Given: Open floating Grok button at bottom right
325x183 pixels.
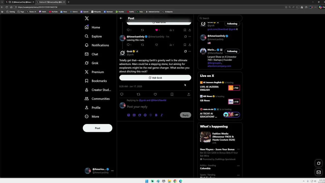Looking at the screenshot, I should [319, 163].
